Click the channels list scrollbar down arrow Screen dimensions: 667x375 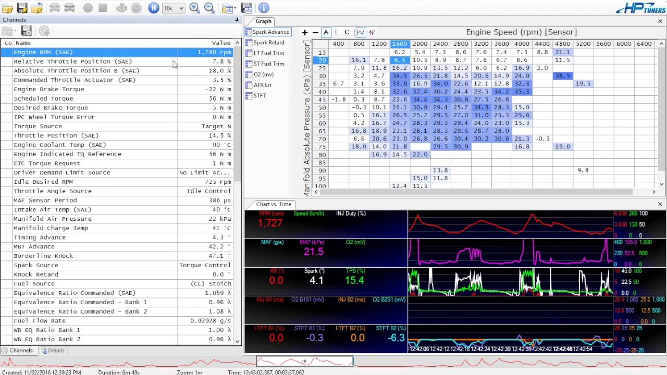point(238,342)
